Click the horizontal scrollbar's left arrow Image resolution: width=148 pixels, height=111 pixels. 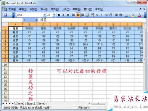click(x=90, y=104)
